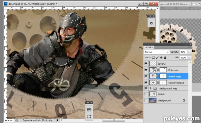The height and width of the screenshot is (123, 201).
Task: Lock image pixels with the brush icon
Action: pos(157,58)
